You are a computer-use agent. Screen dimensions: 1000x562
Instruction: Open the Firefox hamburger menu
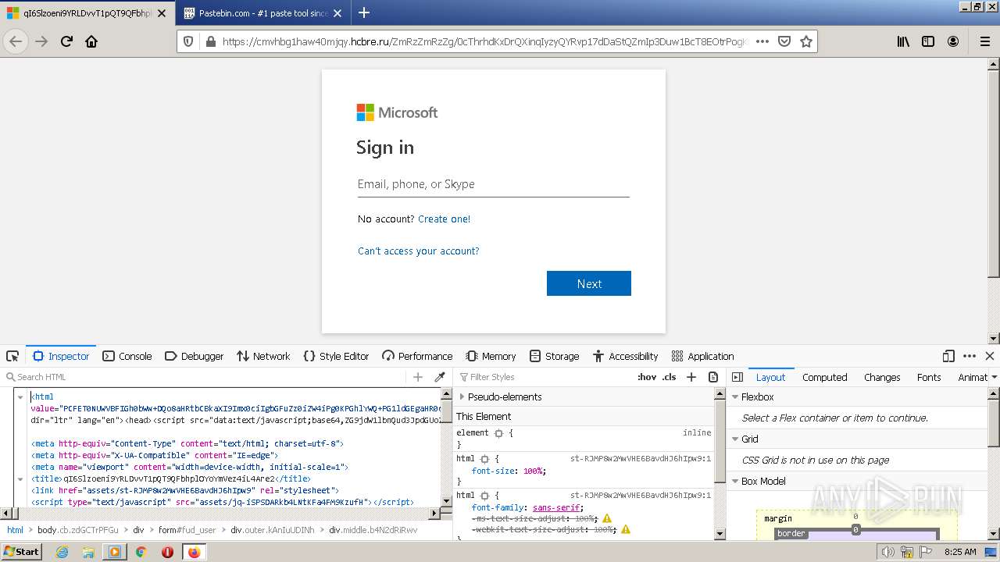[985, 41]
